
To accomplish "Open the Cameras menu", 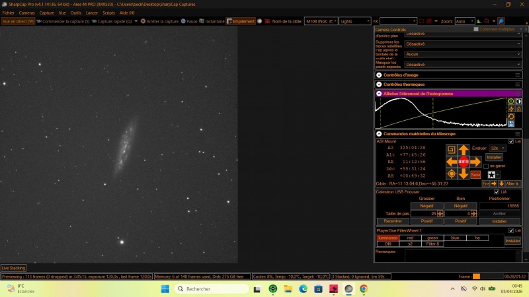I will pos(26,13).
